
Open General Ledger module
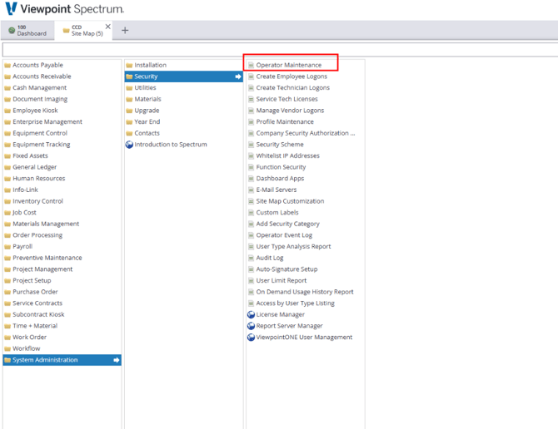coord(34,167)
